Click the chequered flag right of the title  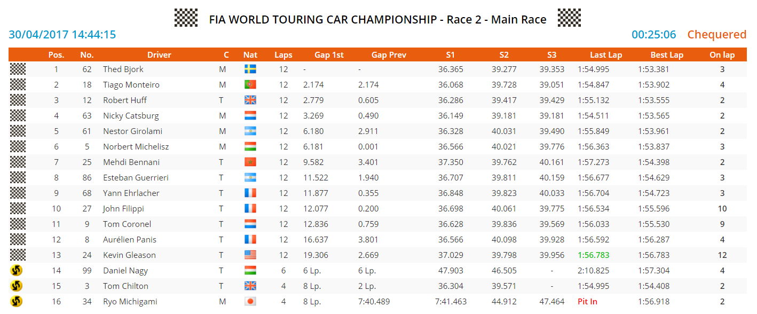(569, 18)
